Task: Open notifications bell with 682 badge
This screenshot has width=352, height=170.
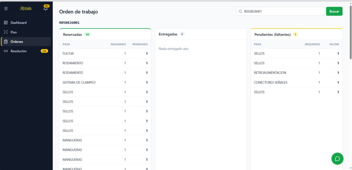Action: [46, 8]
